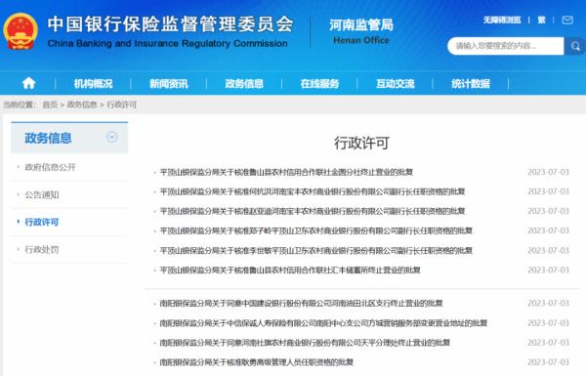Open notice about 汇丰储蓄所 closure
Image resolution: width=586 pixels, height=376 pixels.
point(290,270)
